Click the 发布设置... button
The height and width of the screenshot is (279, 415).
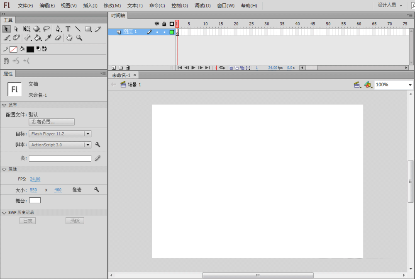pos(51,122)
